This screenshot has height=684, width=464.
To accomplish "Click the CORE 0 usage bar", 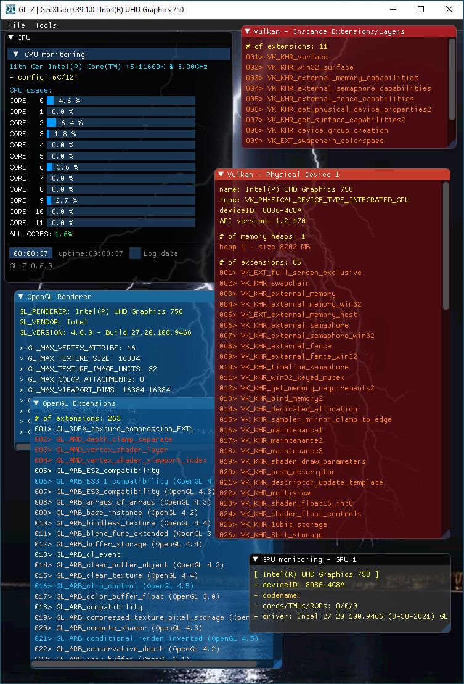I will (x=121, y=101).
